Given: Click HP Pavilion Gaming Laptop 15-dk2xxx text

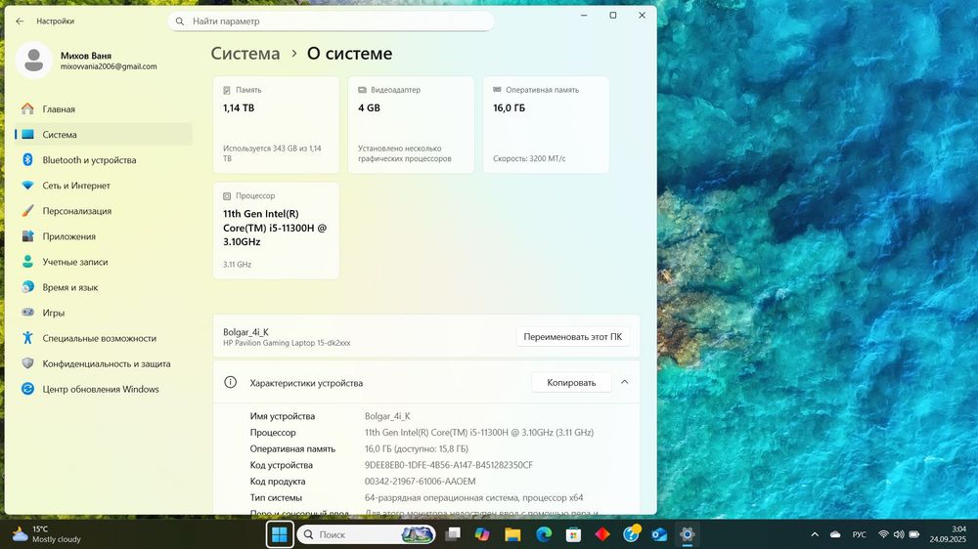Looking at the screenshot, I should coord(287,343).
